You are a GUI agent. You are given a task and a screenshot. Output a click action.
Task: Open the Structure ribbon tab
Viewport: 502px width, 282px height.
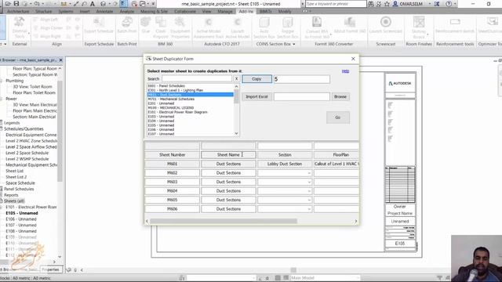tap(44, 11)
